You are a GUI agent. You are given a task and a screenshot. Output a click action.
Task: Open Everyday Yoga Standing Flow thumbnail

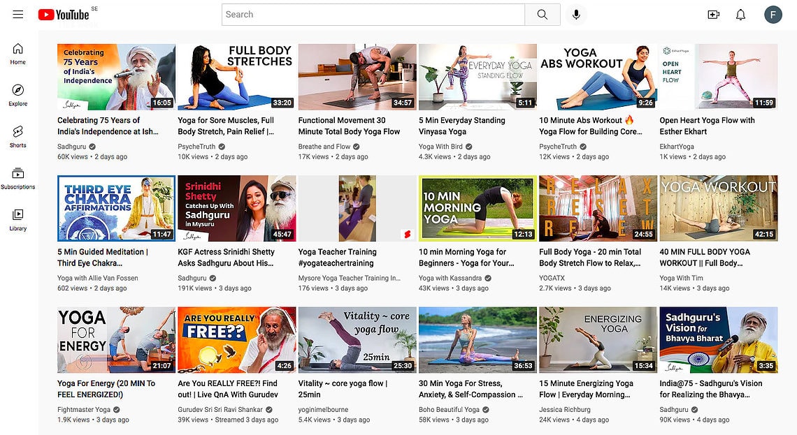tap(478, 77)
